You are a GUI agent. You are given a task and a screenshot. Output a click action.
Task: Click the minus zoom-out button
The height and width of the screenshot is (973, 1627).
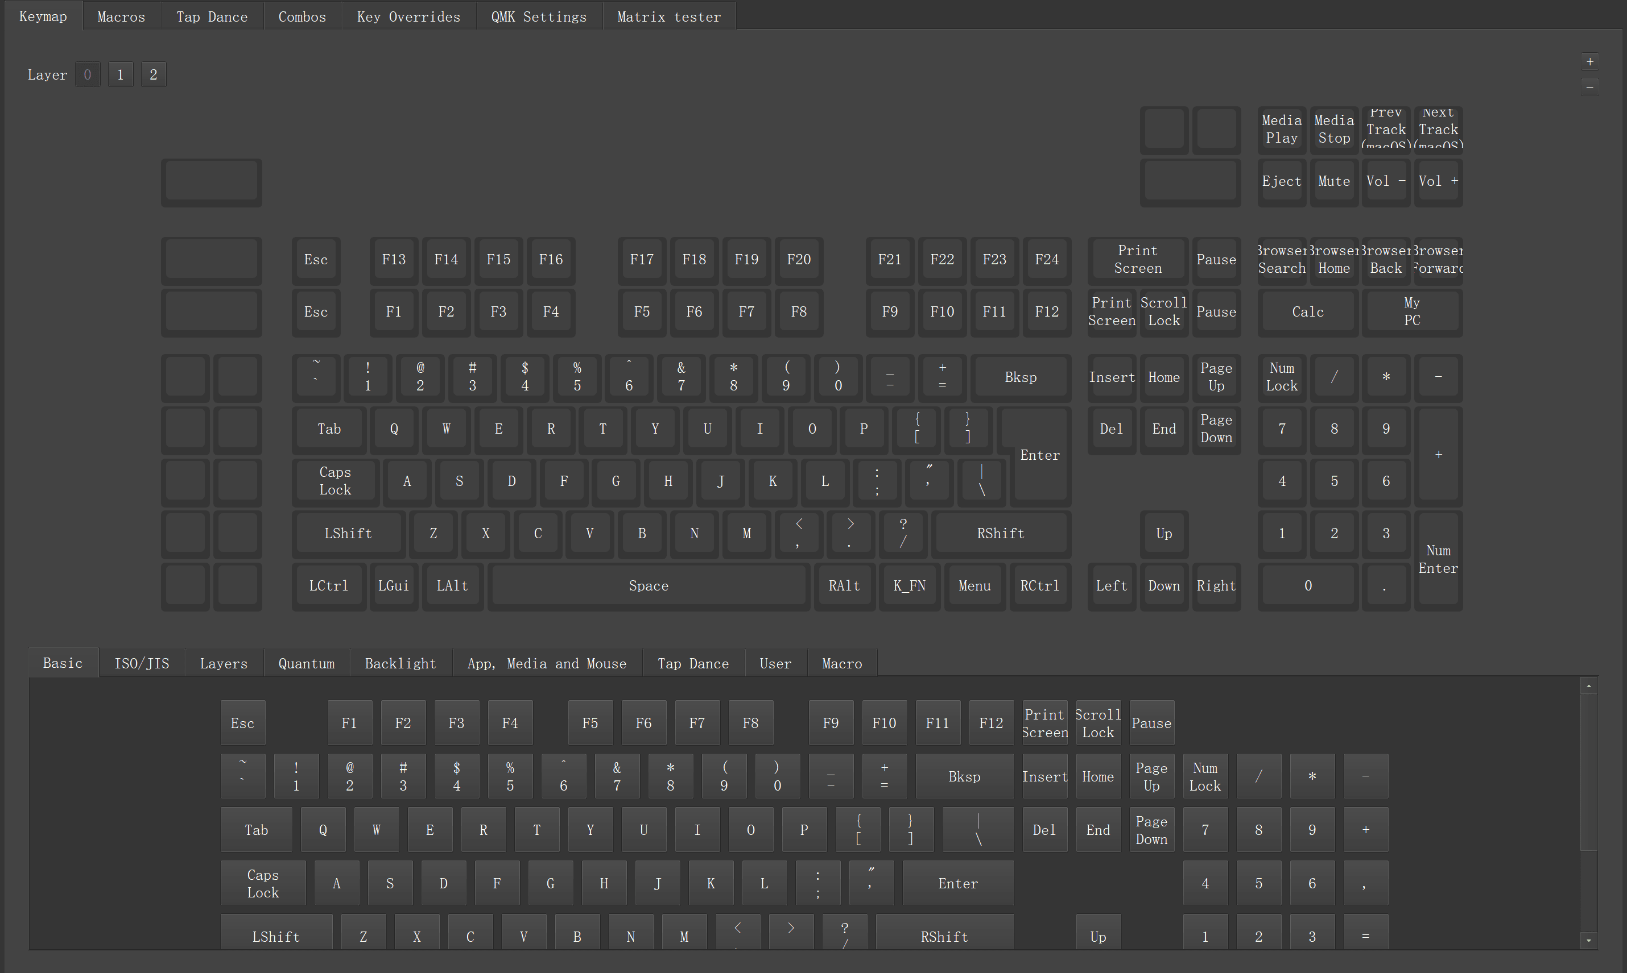(x=1589, y=86)
